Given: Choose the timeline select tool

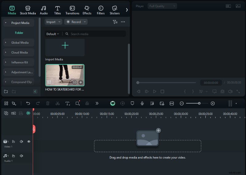Looking at the screenshot, I should point(14,103).
